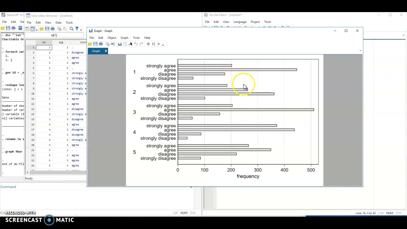Open Tools menu in Do-file Editor
This screenshot has height=229, width=407.
tap(267, 22)
